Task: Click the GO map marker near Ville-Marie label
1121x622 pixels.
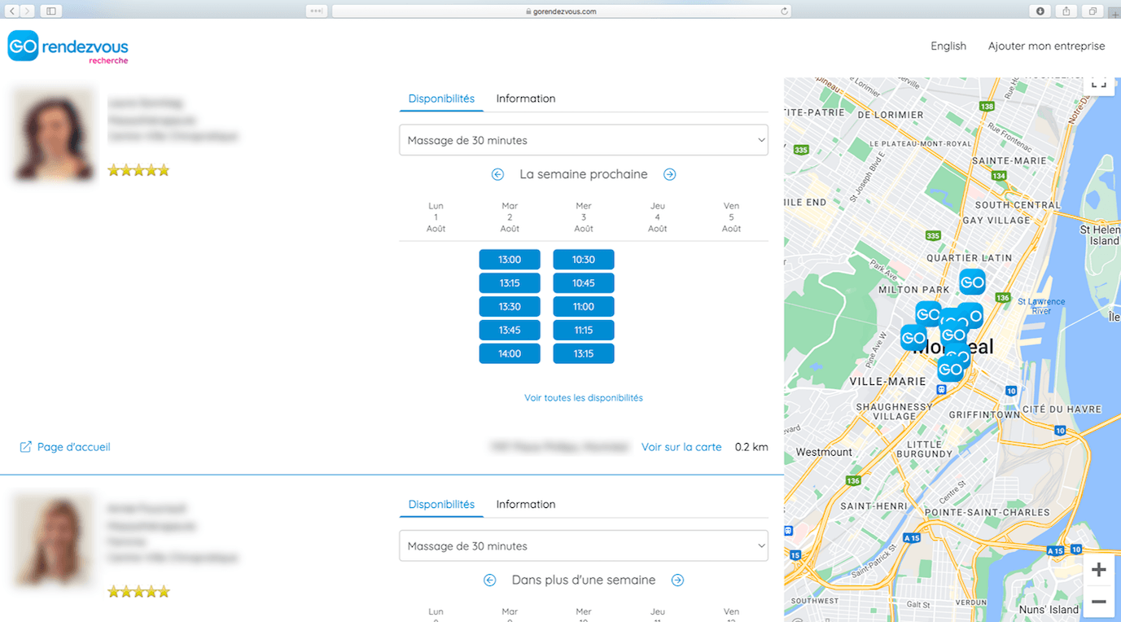Action: click(x=950, y=370)
